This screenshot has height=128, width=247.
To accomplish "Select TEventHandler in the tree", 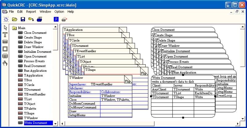I will pos(35,94).
